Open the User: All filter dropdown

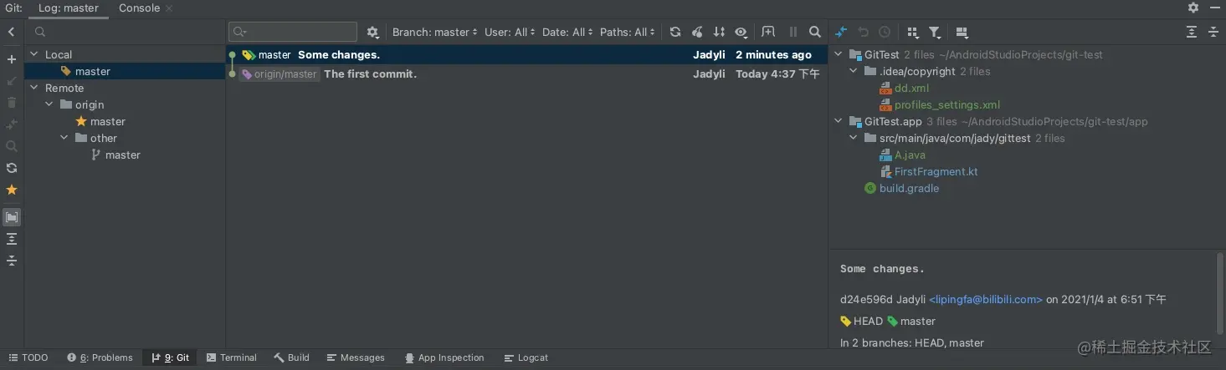click(x=510, y=32)
